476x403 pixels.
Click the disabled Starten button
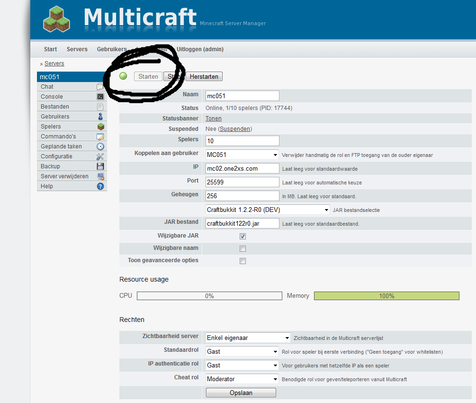[148, 76]
